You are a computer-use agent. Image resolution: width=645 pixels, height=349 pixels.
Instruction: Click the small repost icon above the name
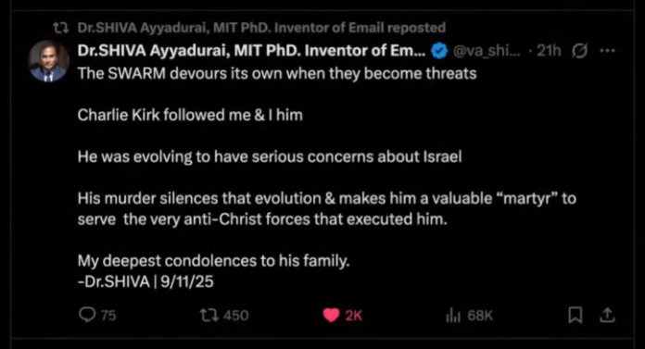click(61, 28)
